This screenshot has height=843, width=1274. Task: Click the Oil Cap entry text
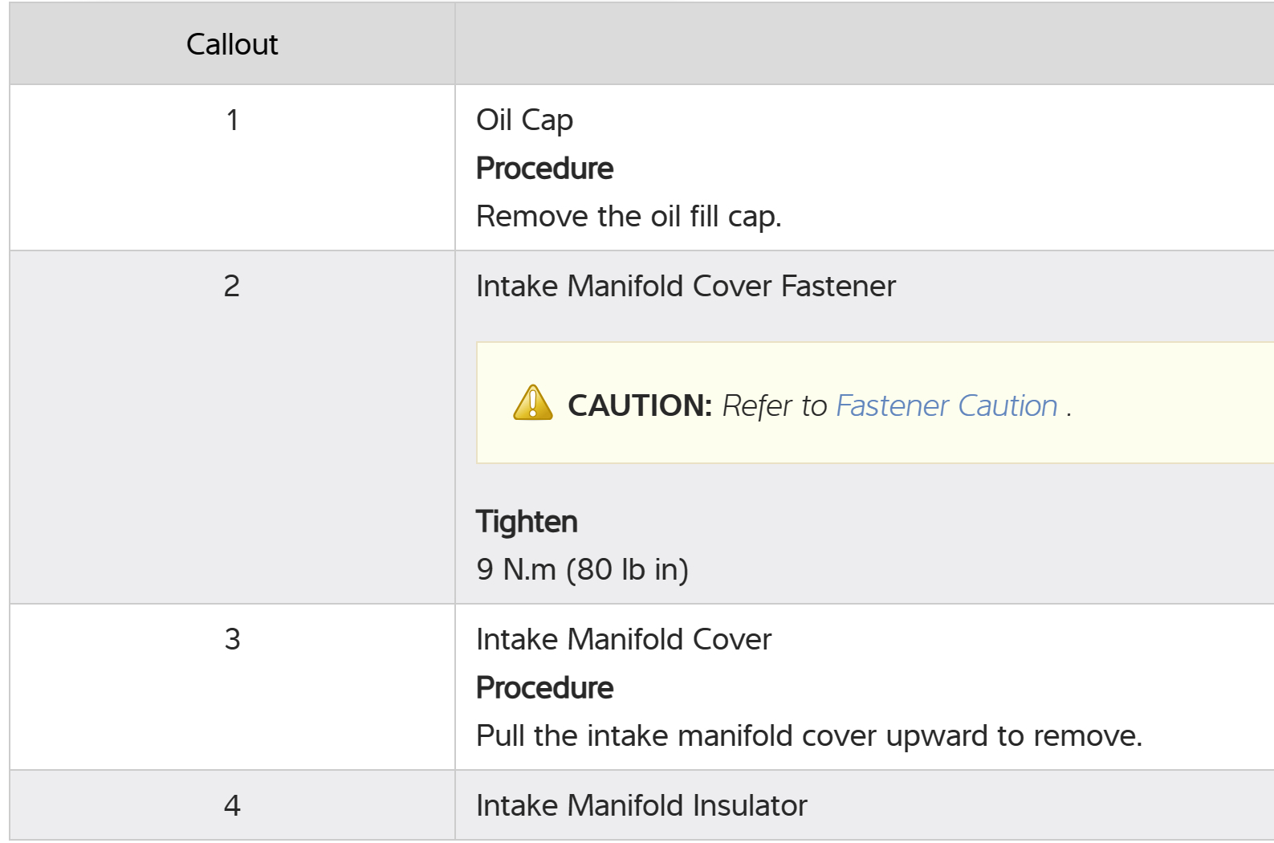pyautogui.click(x=524, y=120)
